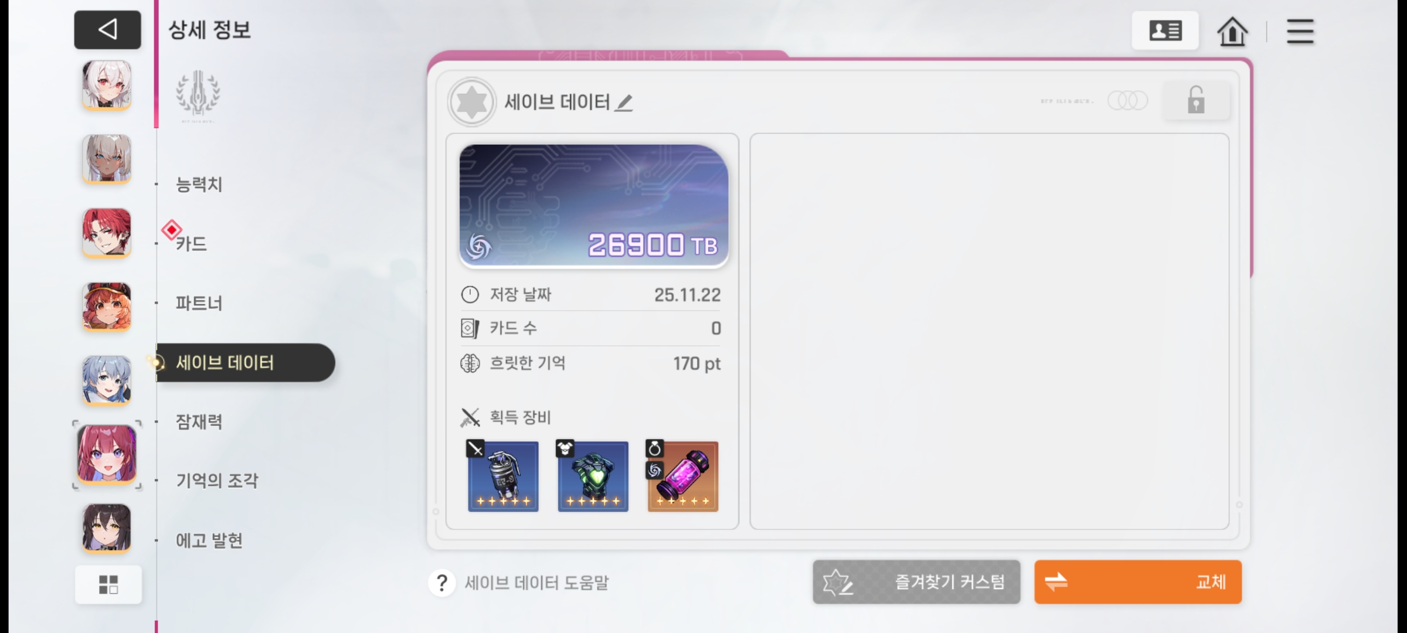This screenshot has height=633, width=1407.
Task: Toggle the save data lock icon
Action: click(x=1196, y=100)
